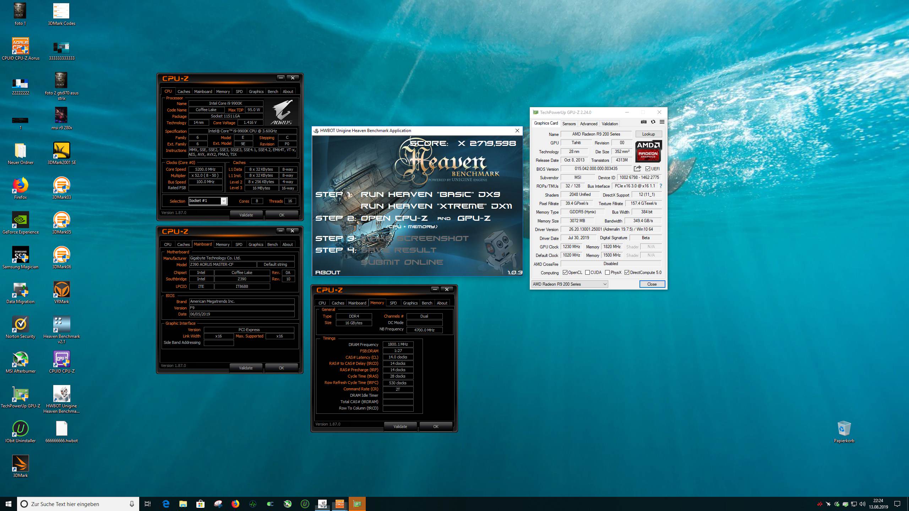Select the Heaven Benchmark v2.1 desktop icon
Image resolution: width=909 pixels, height=511 pixels.
tap(61, 330)
